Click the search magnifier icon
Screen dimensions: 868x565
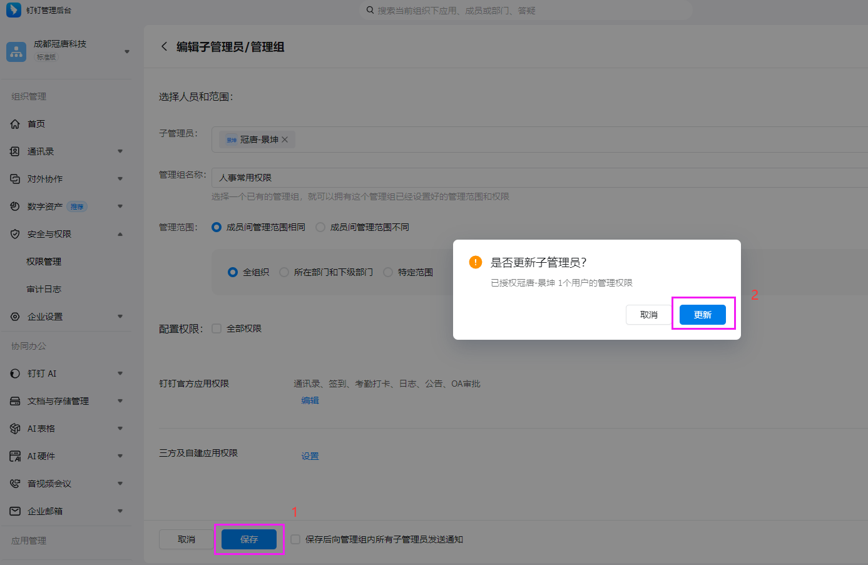click(x=370, y=10)
